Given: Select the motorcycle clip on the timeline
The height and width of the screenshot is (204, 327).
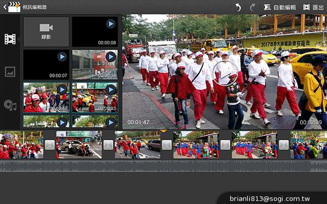Looking at the screenshot, I should [x=78, y=145].
